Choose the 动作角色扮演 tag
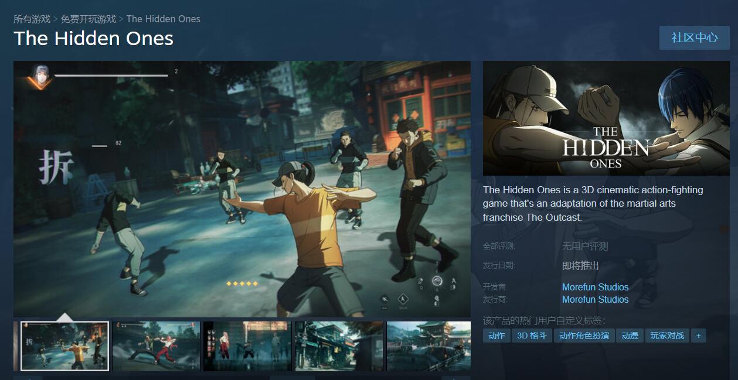Viewport: 738px width, 380px height. [584, 336]
